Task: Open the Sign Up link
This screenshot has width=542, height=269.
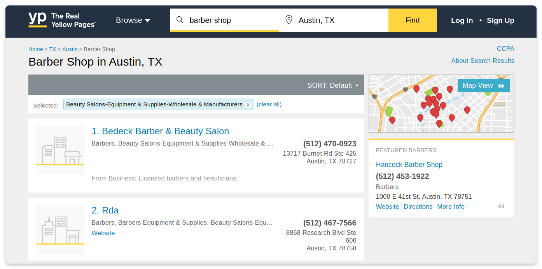Action: pyautogui.click(x=500, y=21)
